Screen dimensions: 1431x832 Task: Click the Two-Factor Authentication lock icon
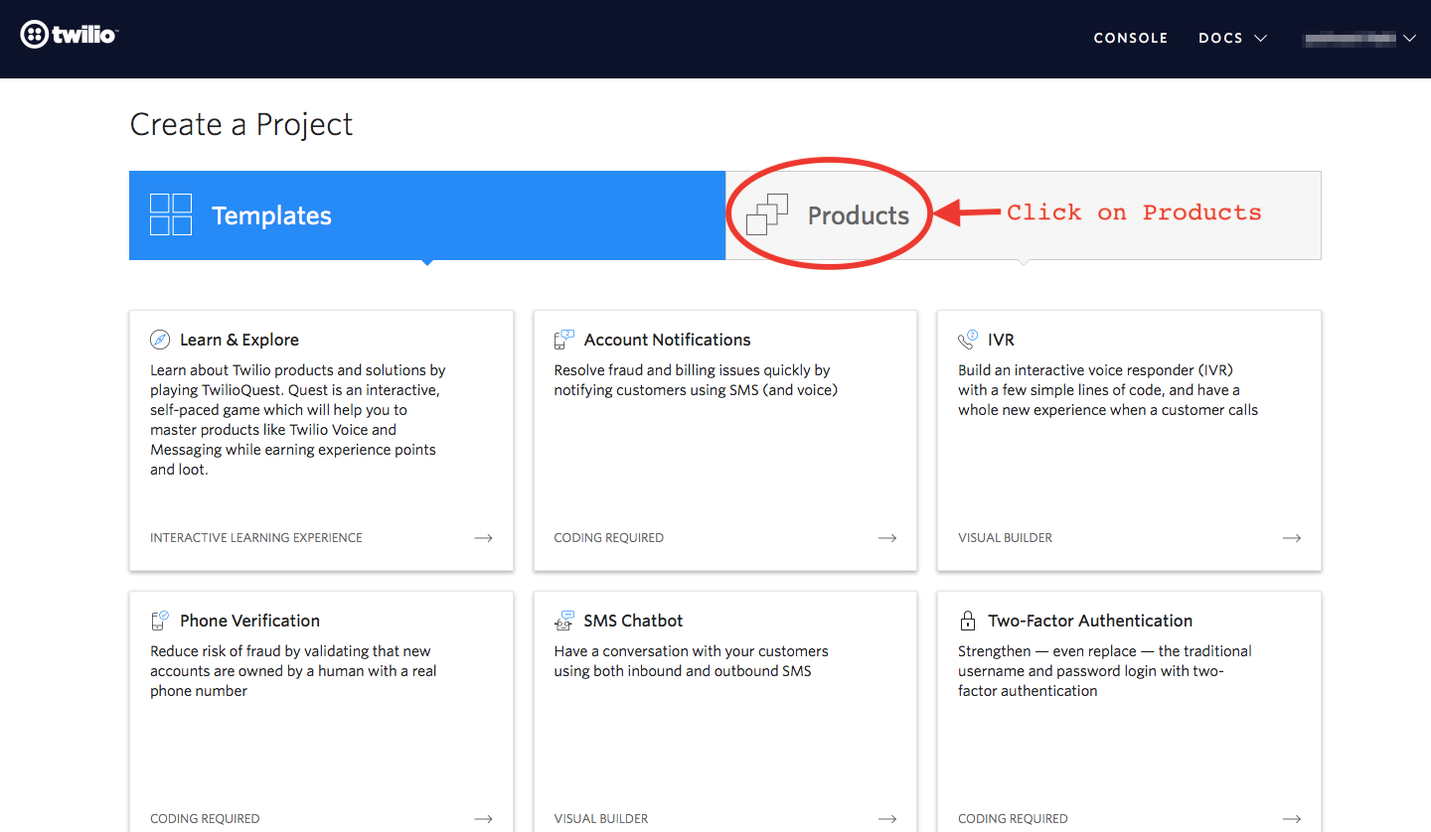pos(967,621)
